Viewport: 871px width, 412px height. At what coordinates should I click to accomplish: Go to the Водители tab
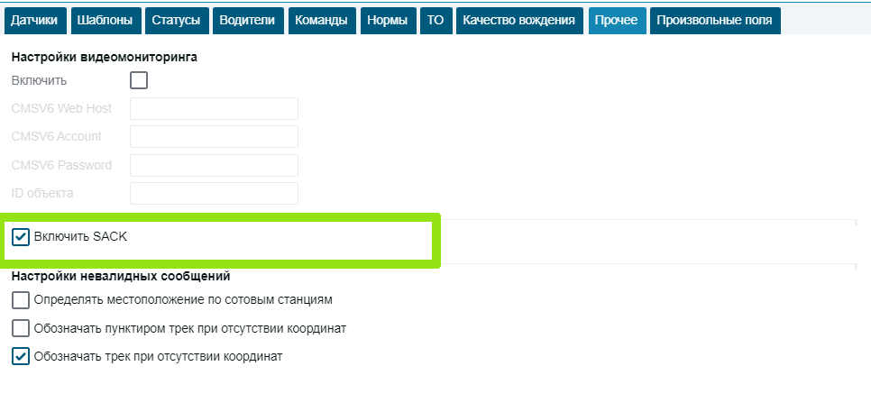(x=247, y=21)
